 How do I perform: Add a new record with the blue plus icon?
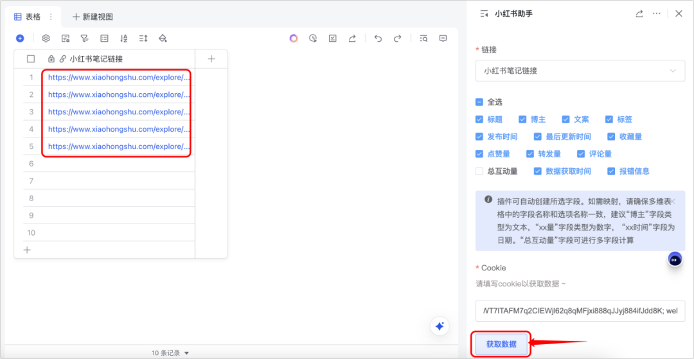click(x=20, y=39)
